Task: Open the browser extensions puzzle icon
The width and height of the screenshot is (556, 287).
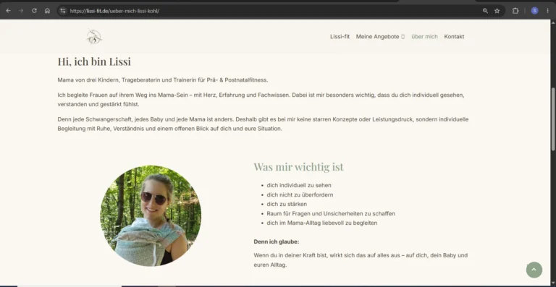Action: pyautogui.click(x=515, y=11)
